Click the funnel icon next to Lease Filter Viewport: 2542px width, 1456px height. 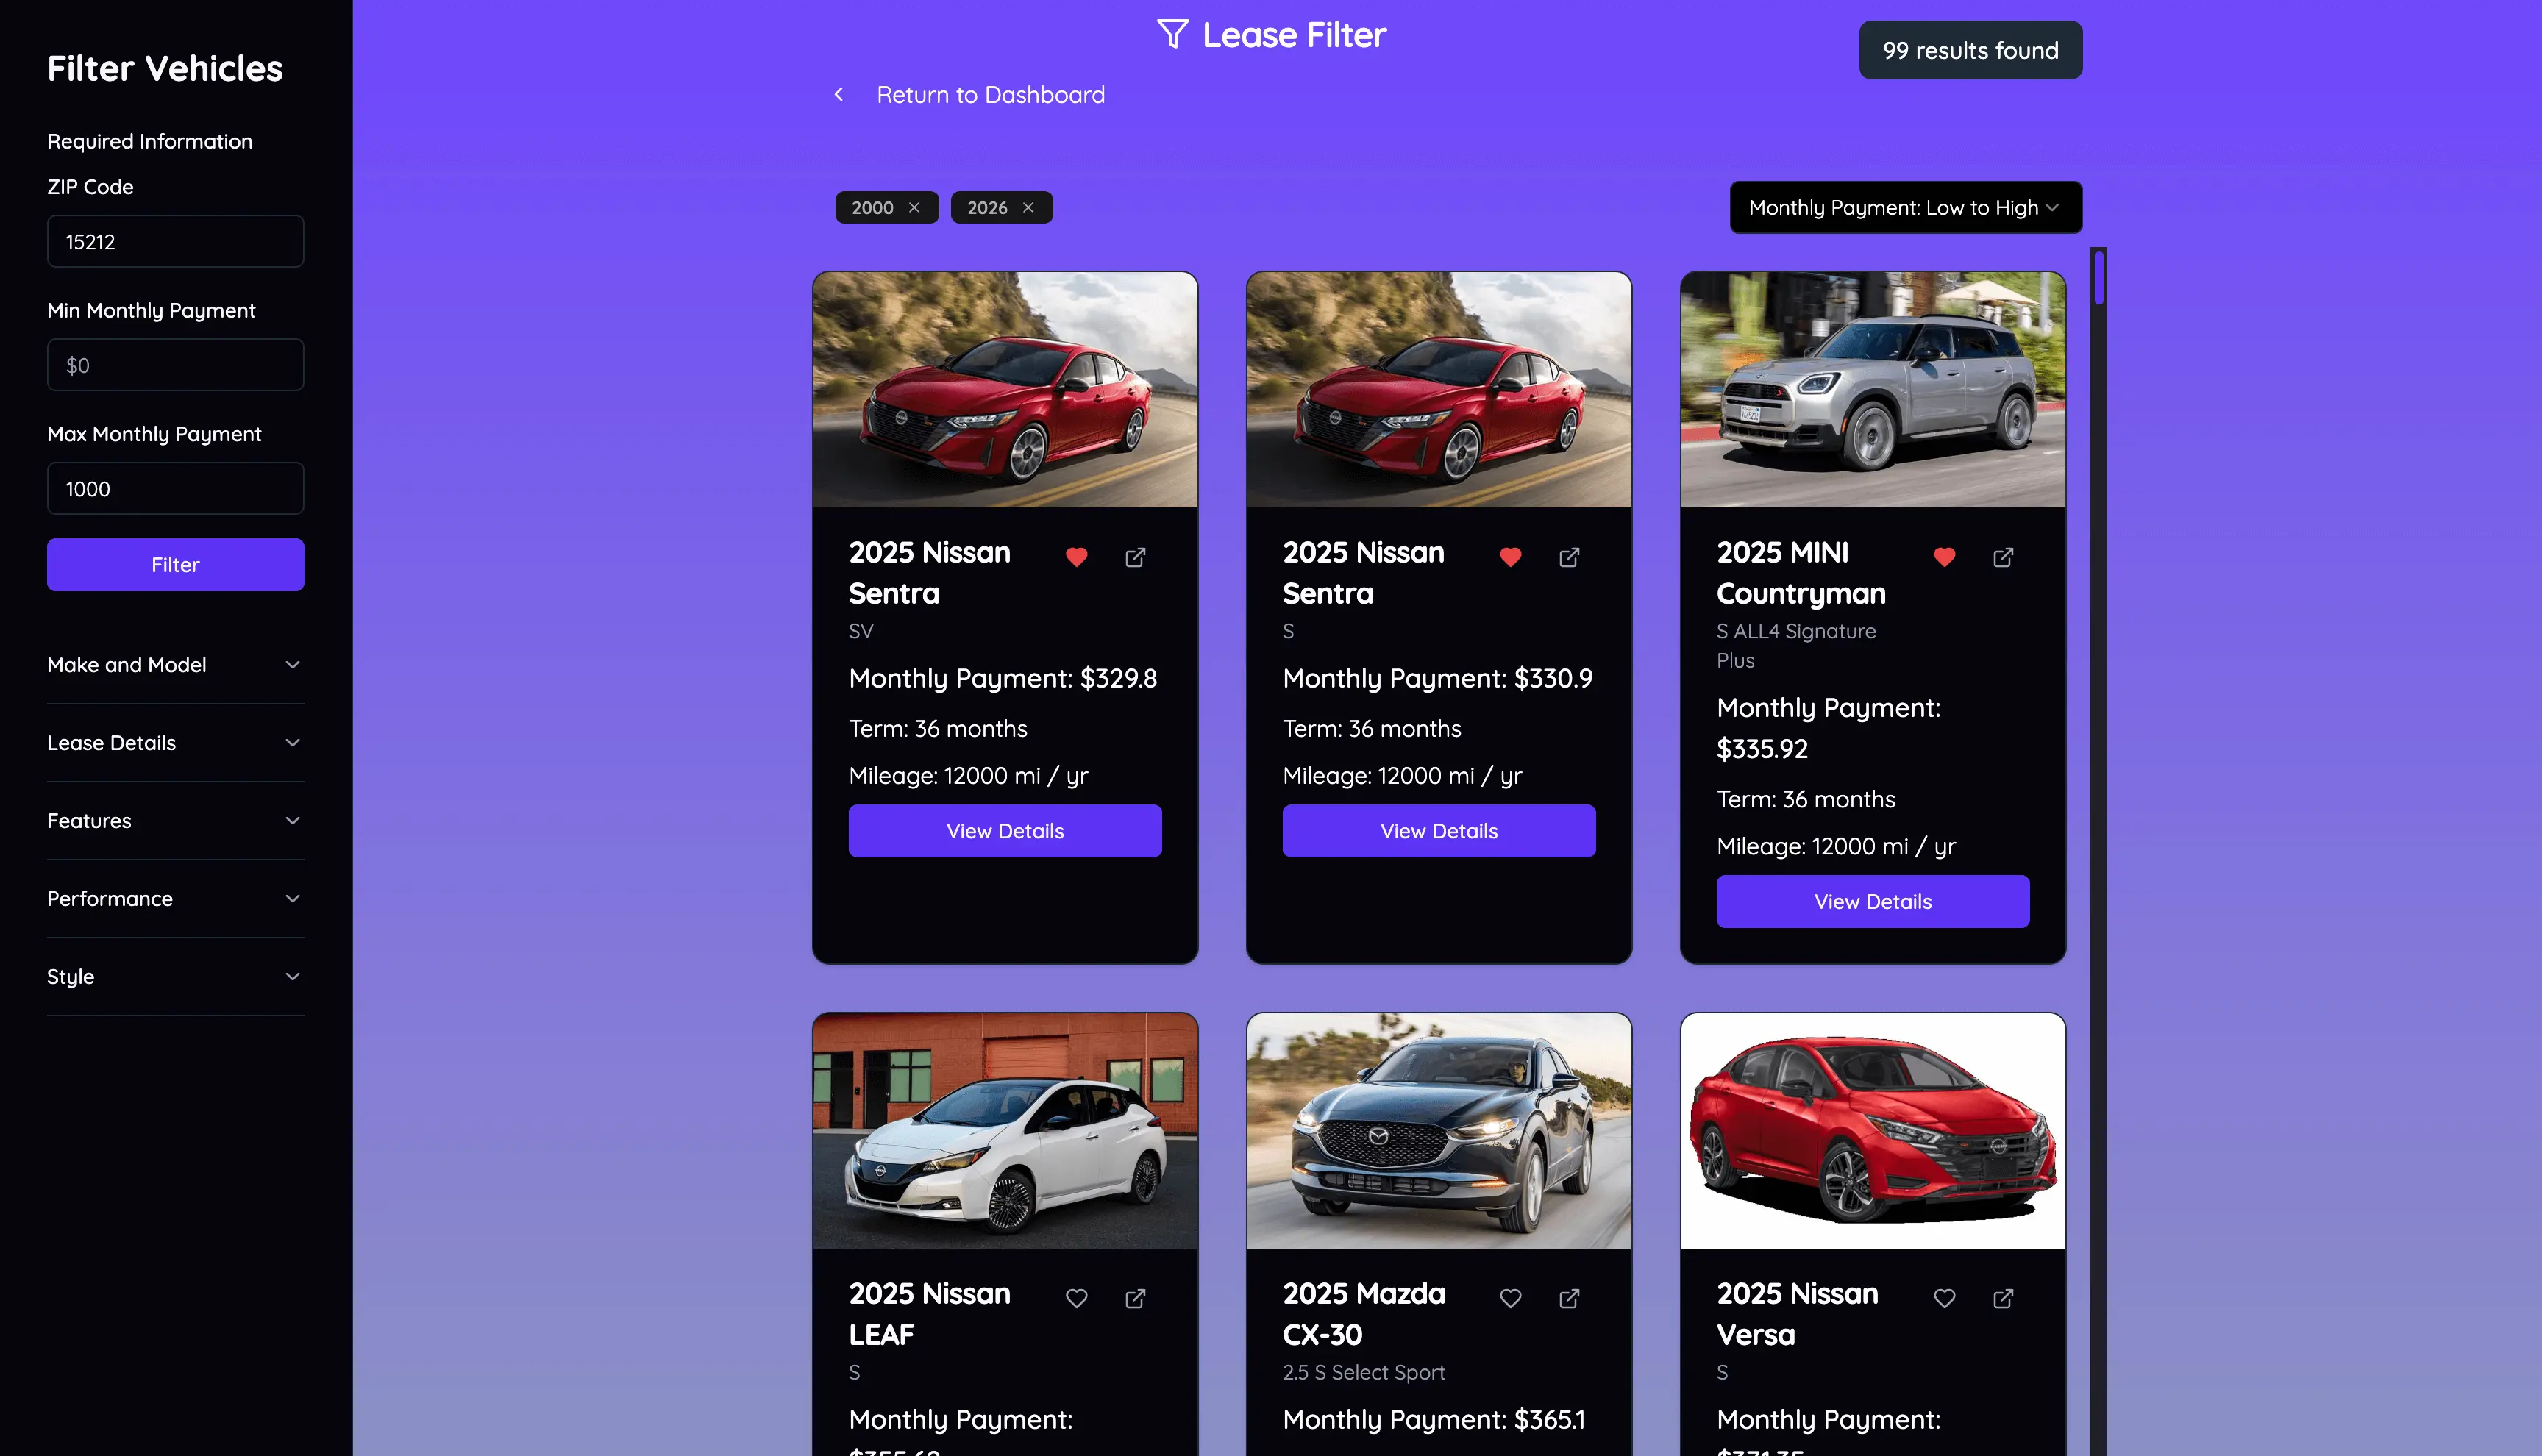click(x=1173, y=34)
